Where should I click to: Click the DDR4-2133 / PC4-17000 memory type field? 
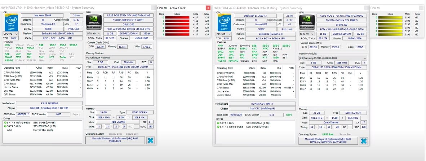(336, 67)
